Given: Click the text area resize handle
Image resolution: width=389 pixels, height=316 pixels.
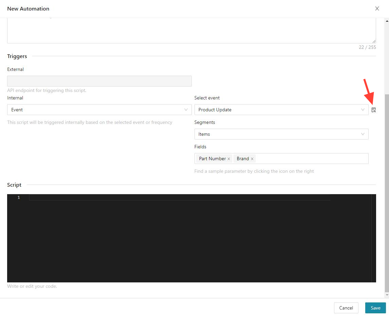Looking at the screenshot, I should tap(374, 41).
